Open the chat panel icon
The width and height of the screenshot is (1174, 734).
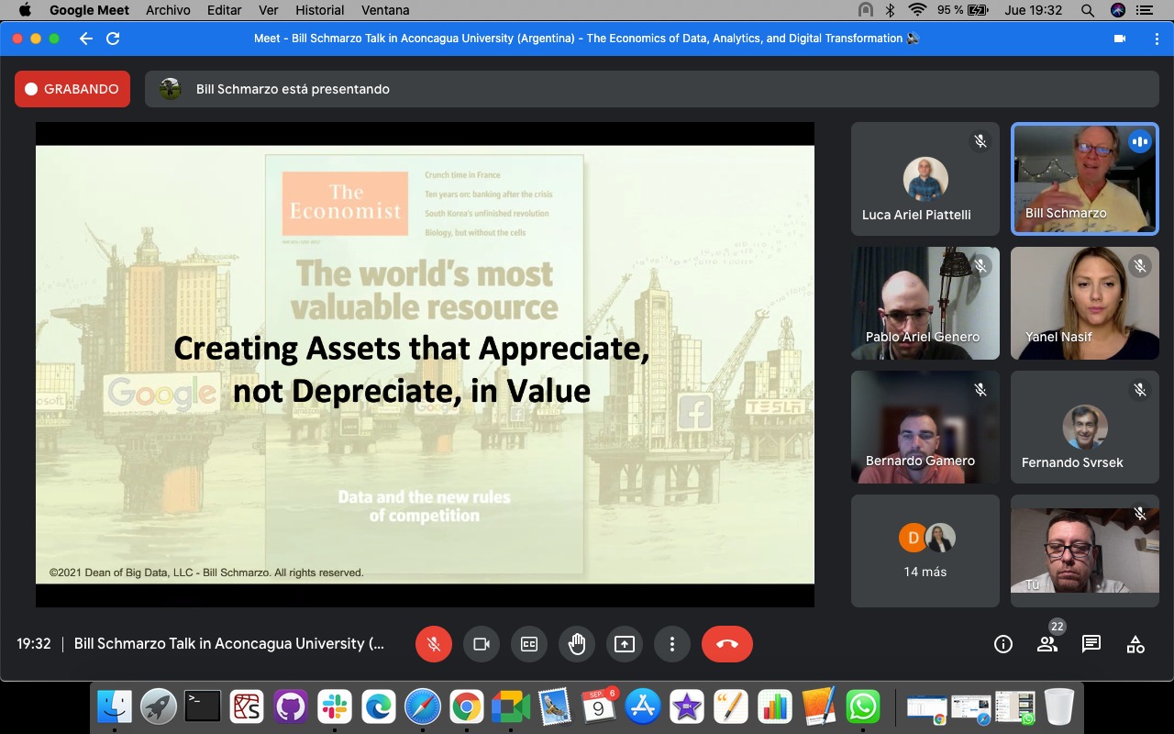pyautogui.click(x=1091, y=644)
